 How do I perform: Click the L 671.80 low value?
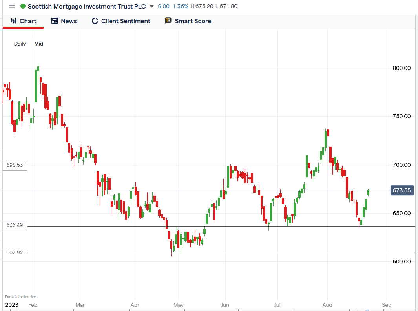click(x=226, y=6)
